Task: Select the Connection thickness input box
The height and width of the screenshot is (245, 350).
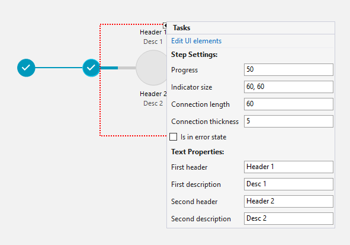Action: tap(288, 122)
